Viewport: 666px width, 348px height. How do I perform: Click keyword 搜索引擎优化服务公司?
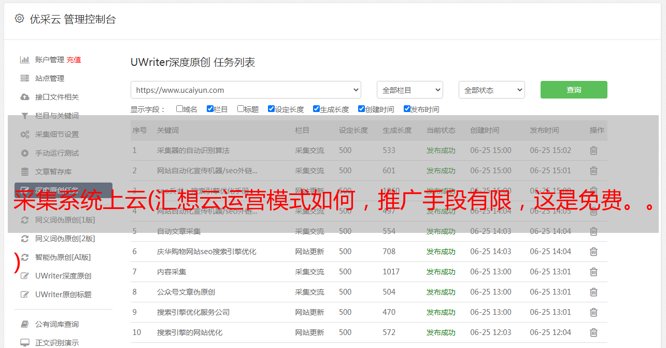(x=193, y=312)
